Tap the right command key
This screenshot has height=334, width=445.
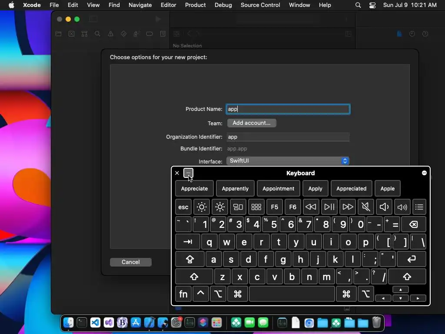pos(346,294)
